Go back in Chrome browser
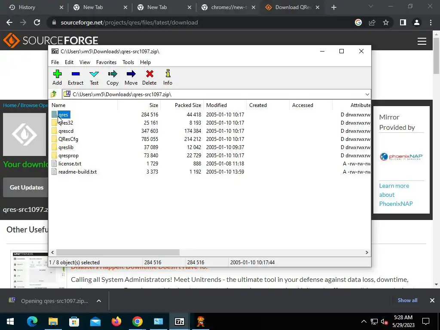The image size is (440, 330). 9,22
